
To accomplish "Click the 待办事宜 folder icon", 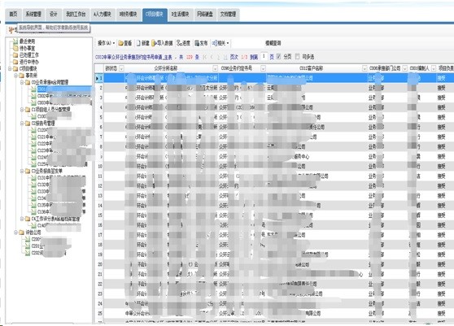I will (x=15, y=48).
